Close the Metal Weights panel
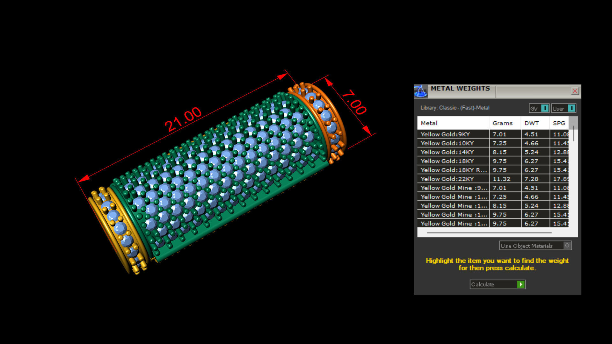This screenshot has height=344, width=612. point(575,91)
